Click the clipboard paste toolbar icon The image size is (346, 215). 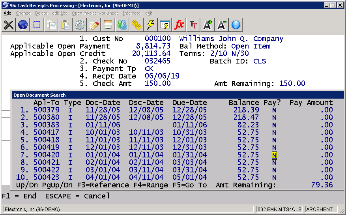(x=65, y=25)
